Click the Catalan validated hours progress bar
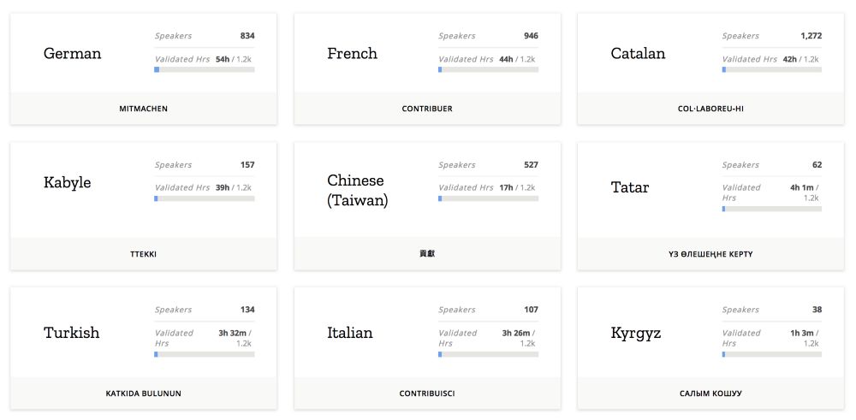Image resolution: width=856 pixels, height=420 pixels. pyautogui.click(x=771, y=69)
